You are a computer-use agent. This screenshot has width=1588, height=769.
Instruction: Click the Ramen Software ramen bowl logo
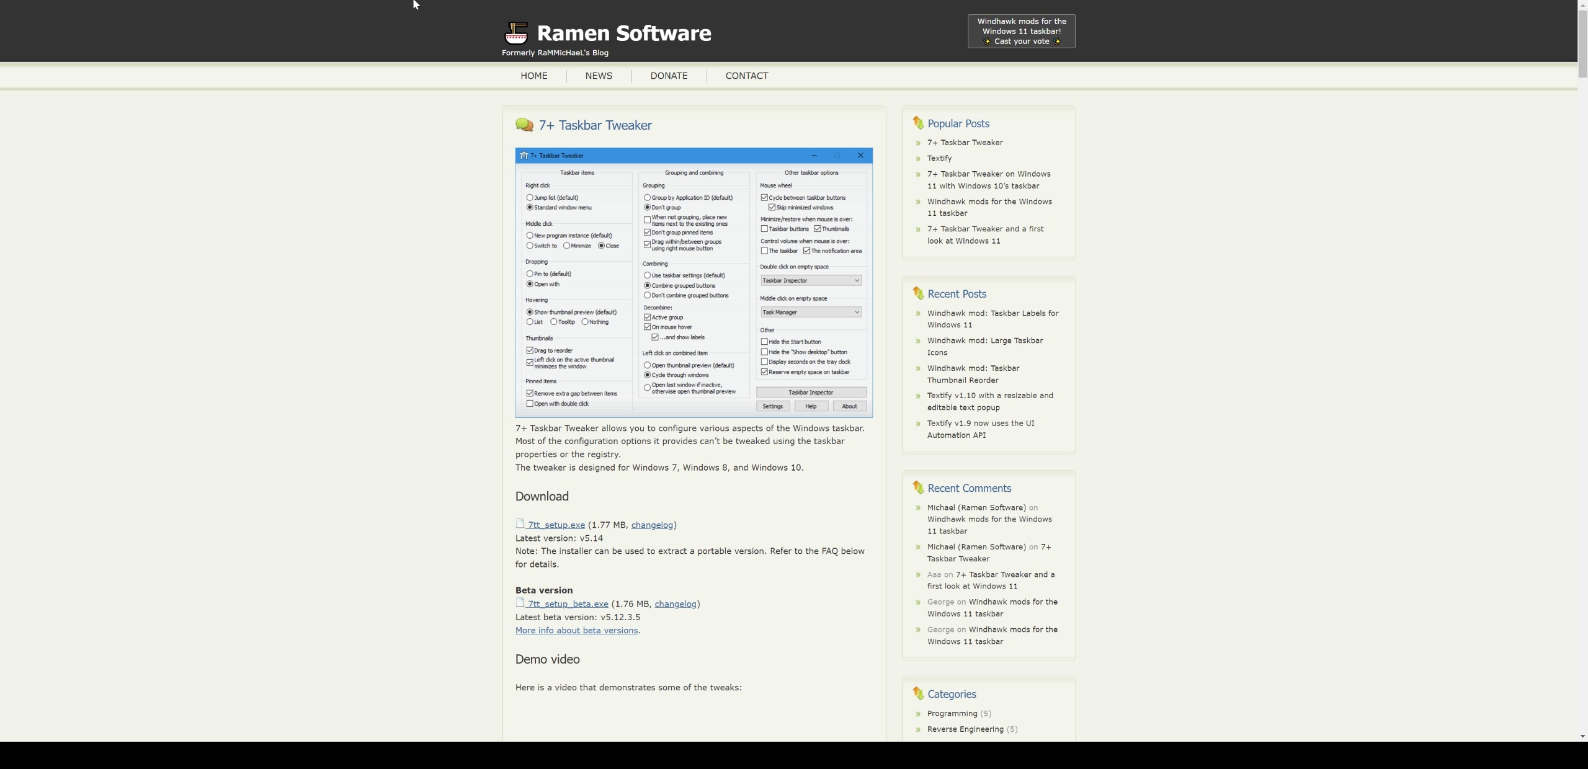515,33
